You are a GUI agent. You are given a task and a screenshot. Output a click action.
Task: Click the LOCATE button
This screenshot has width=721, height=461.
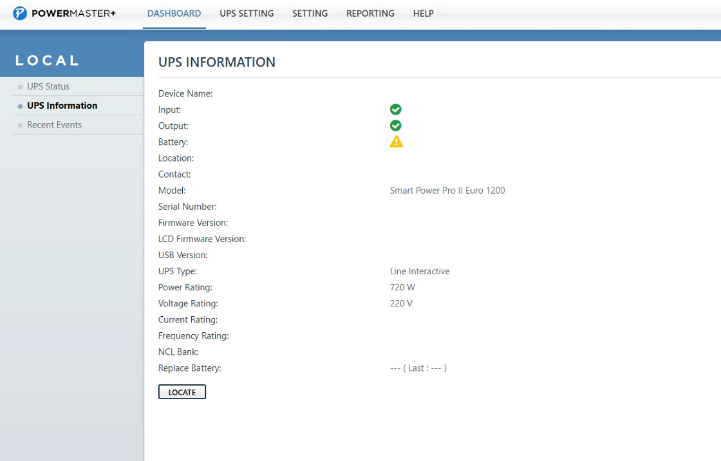click(x=182, y=392)
